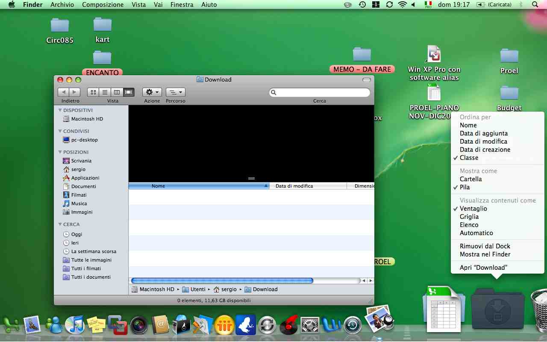Image resolution: width=547 pixels, height=342 pixels.
Task: Collapse the CERCA sidebar section
Action: [60, 224]
